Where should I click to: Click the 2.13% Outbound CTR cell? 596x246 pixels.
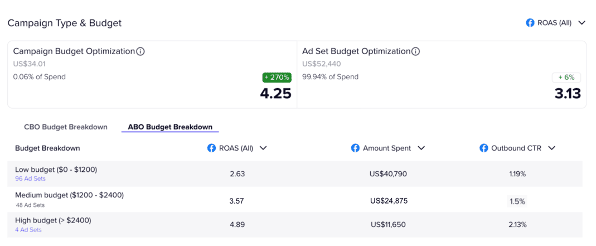[517, 225]
